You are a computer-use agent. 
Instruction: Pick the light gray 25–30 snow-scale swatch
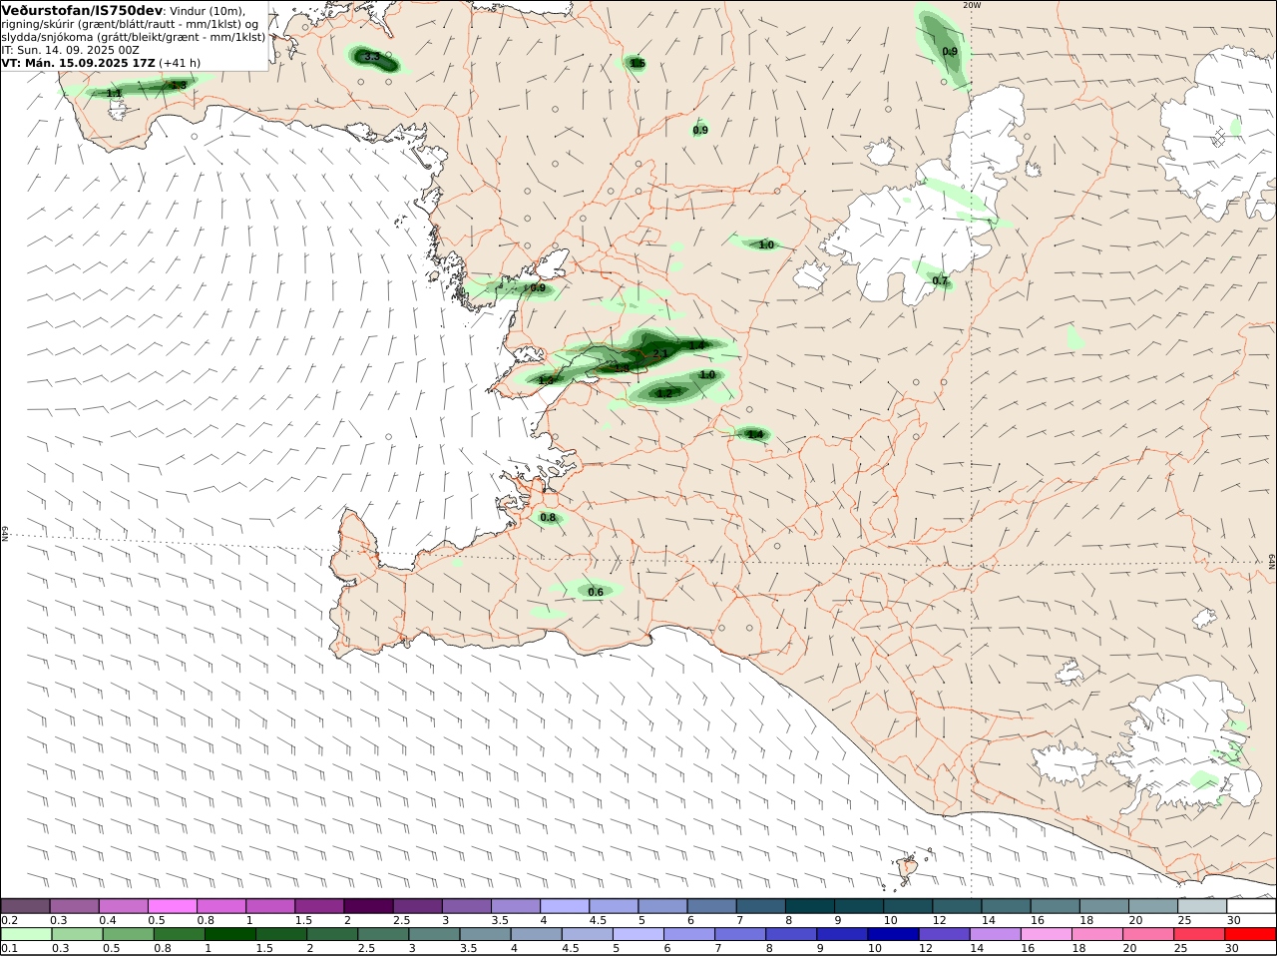1202,905
